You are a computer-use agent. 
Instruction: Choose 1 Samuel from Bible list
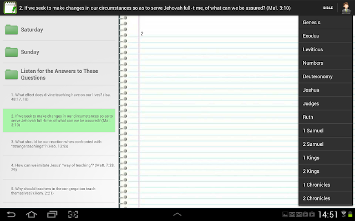click(326, 130)
